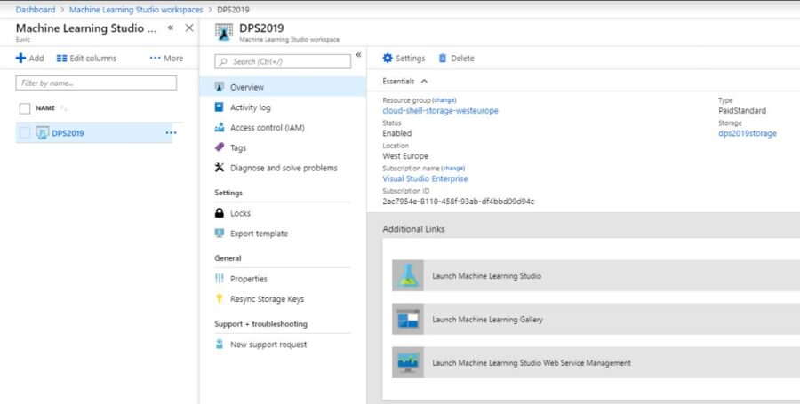Click the PaidStandard type value
The image size is (800, 404).
(742, 111)
